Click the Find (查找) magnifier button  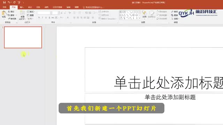coord(175,11)
